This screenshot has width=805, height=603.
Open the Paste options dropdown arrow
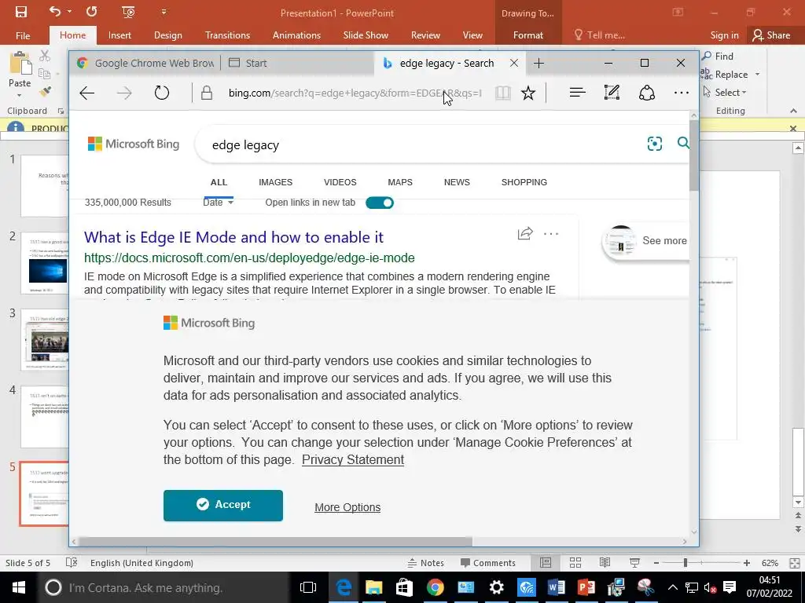pyautogui.click(x=20, y=95)
